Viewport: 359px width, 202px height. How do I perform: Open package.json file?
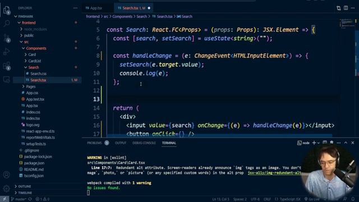34,163
